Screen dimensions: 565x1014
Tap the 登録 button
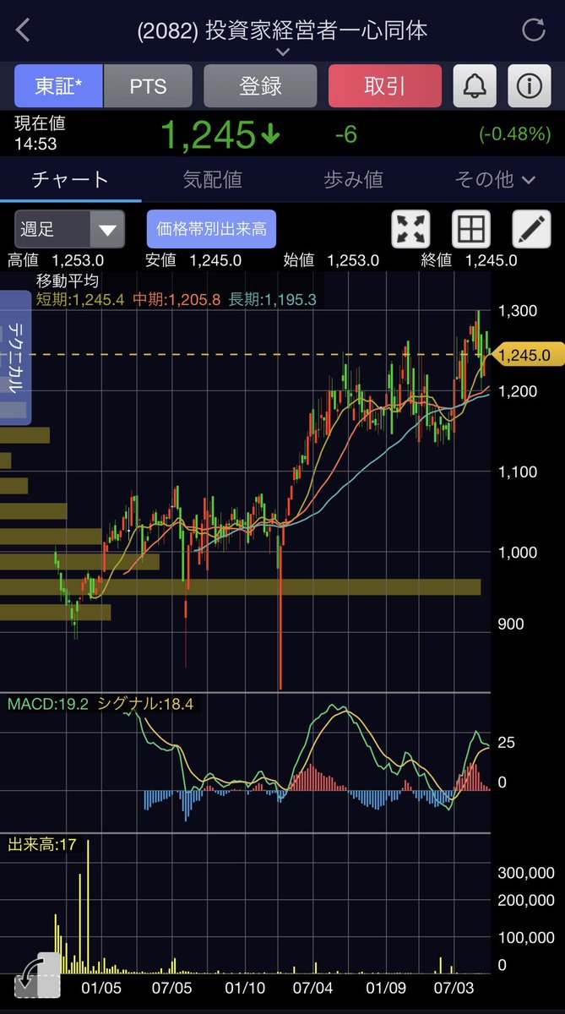tap(260, 86)
